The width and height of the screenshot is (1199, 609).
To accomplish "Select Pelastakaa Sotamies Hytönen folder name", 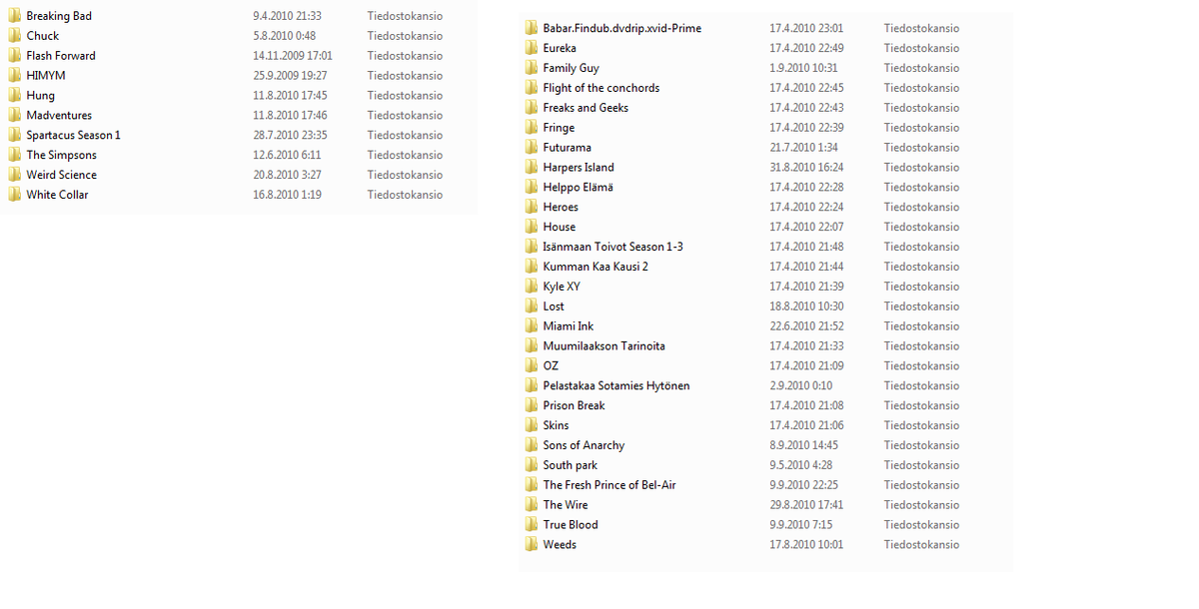I will (616, 386).
